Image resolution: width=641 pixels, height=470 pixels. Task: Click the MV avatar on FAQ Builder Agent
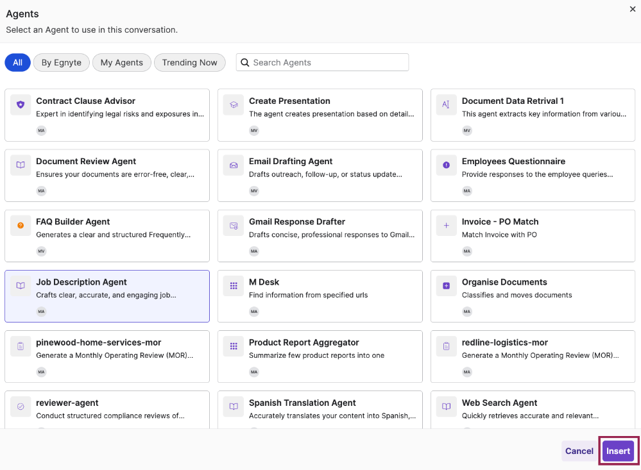41,251
